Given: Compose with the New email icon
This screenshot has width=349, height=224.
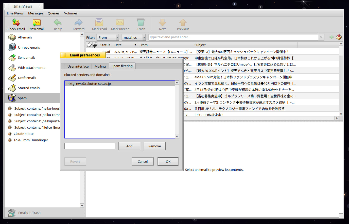Looking at the screenshot, I should pyautogui.click(x=37, y=23).
